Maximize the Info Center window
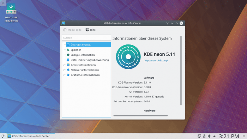 click(x=177, y=23)
